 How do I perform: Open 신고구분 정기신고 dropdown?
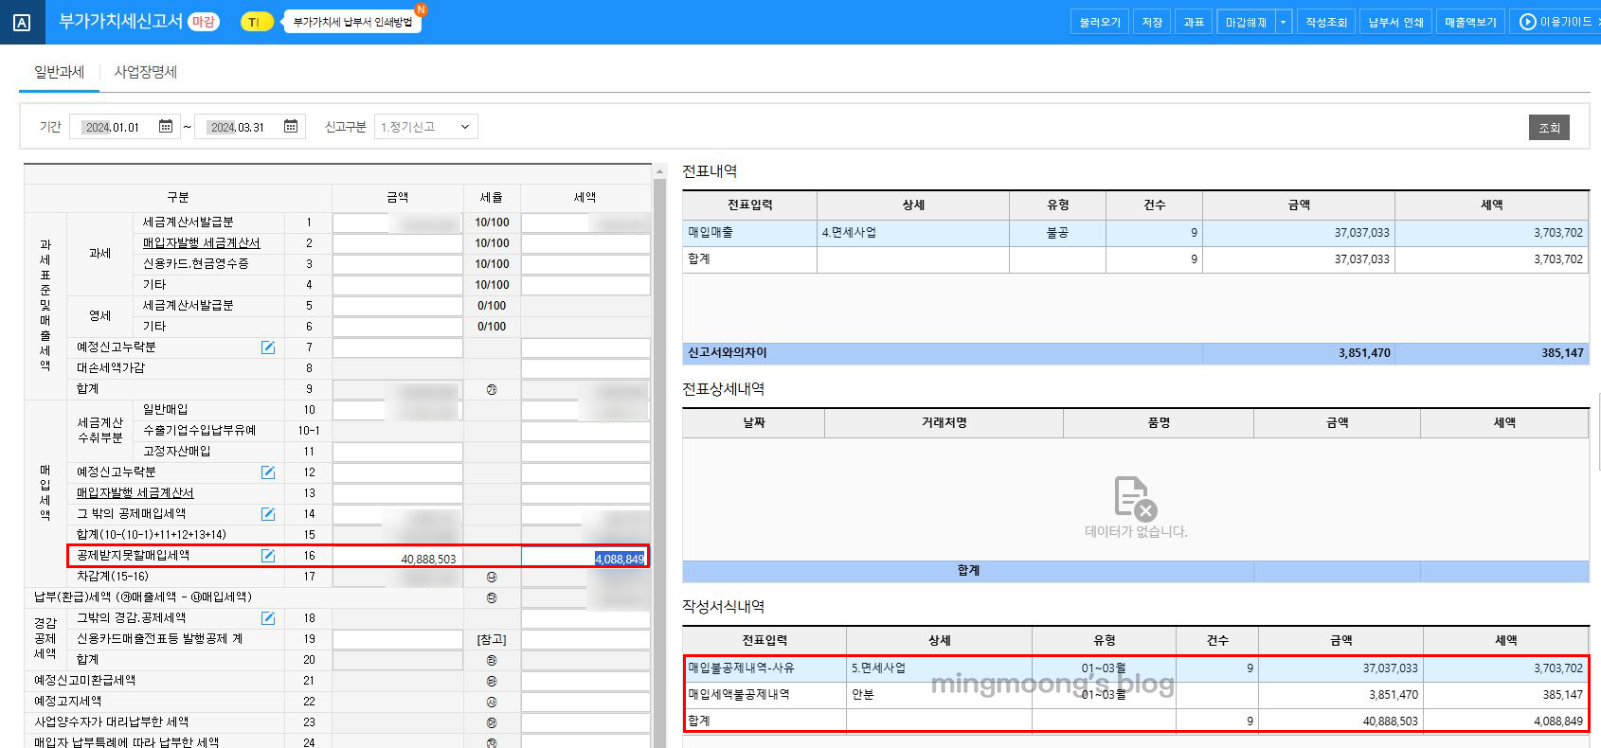(x=426, y=127)
